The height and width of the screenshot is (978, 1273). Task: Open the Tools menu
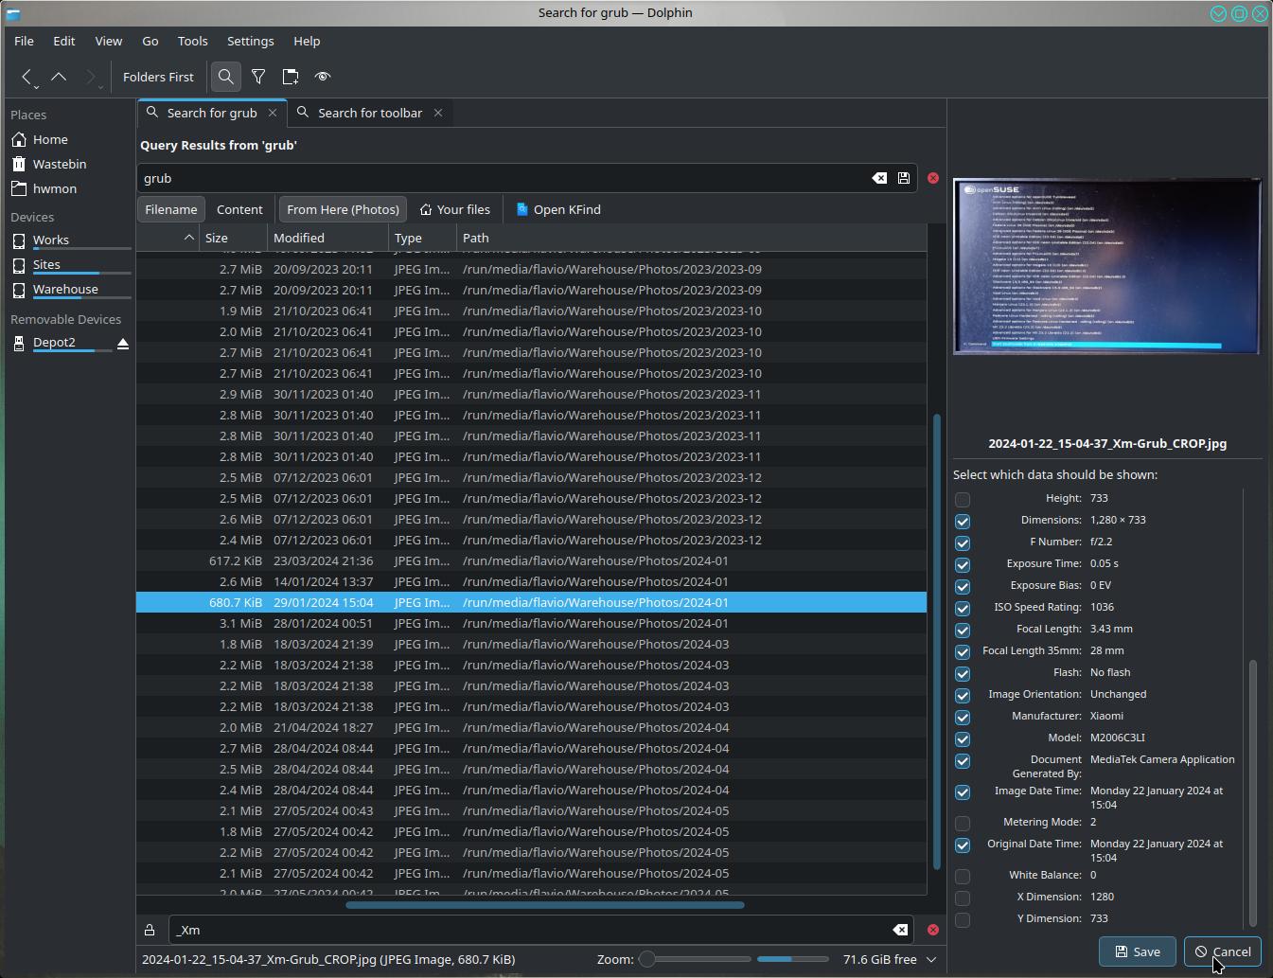192,41
